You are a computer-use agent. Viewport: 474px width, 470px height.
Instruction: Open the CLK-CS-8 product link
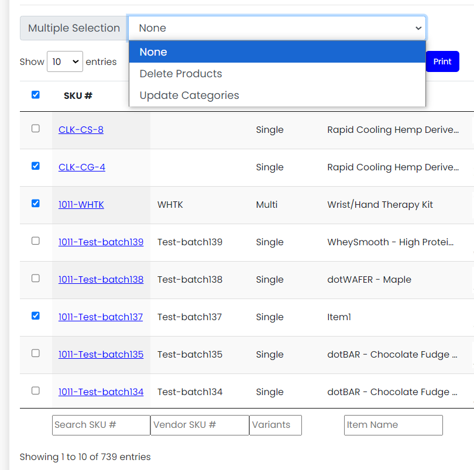click(x=81, y=129)
